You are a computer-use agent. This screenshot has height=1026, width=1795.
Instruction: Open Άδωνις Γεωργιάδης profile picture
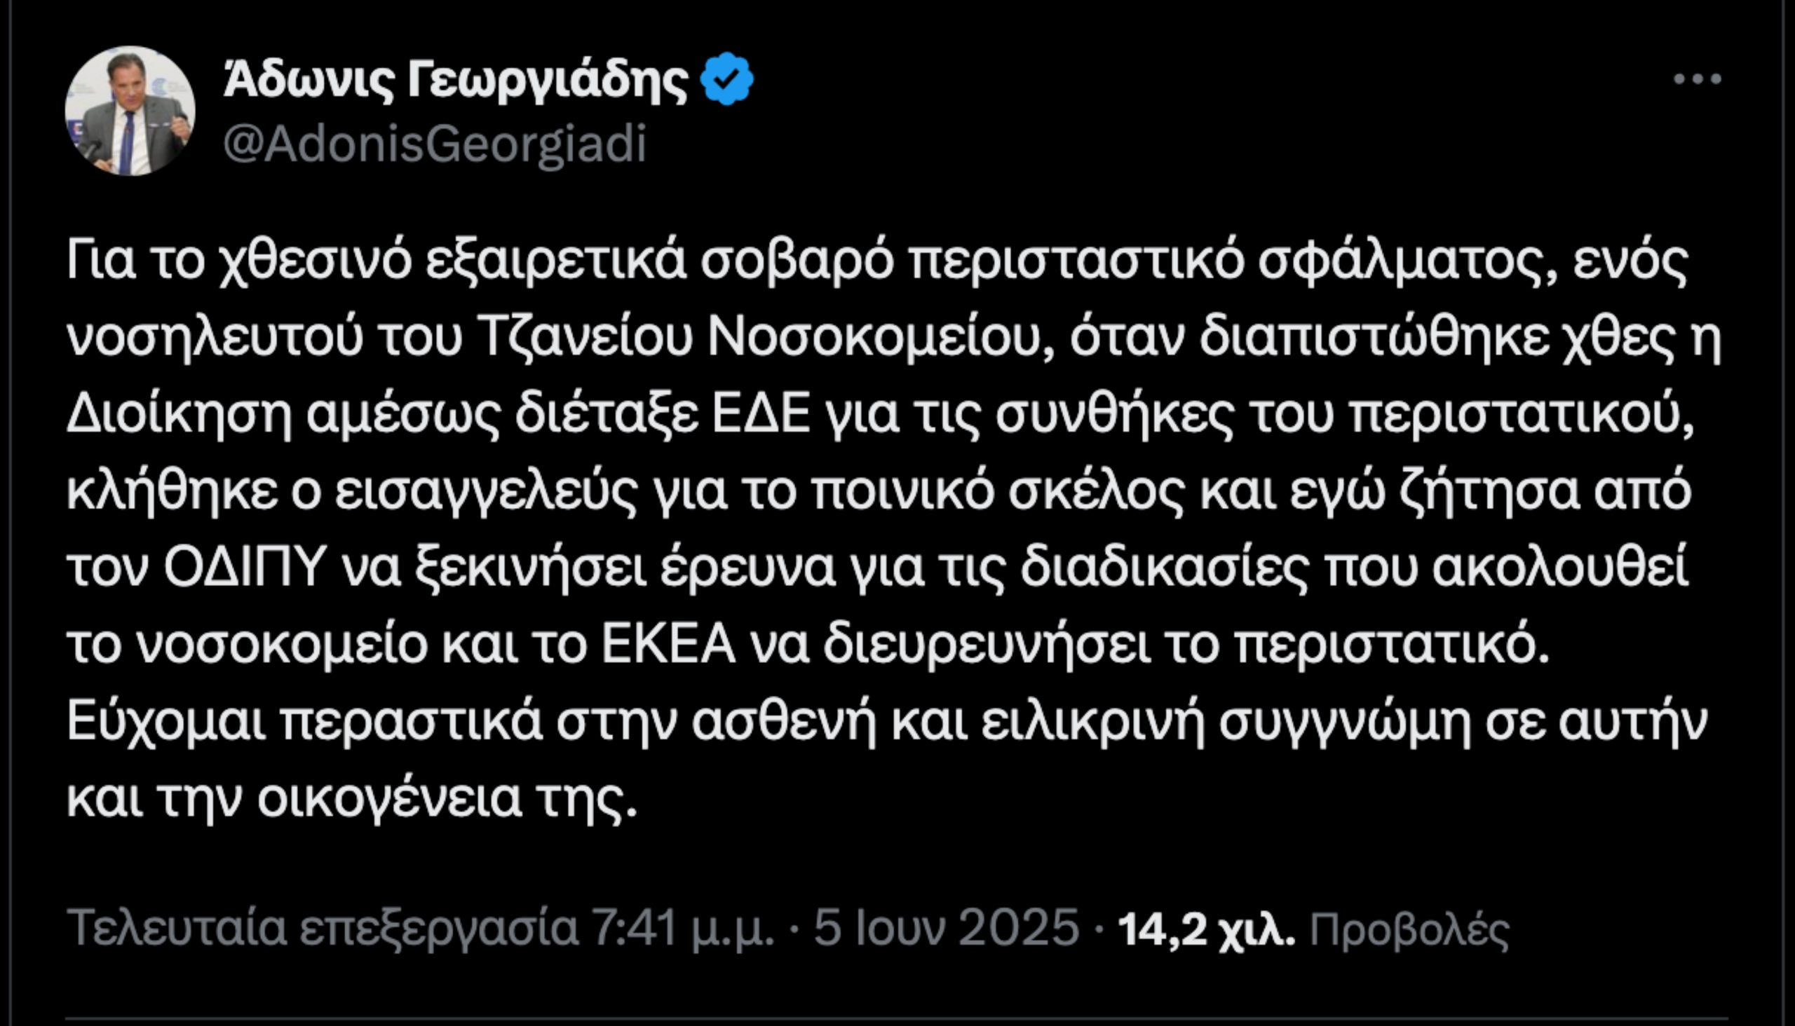pyautogui.click(x=130, y=111)
